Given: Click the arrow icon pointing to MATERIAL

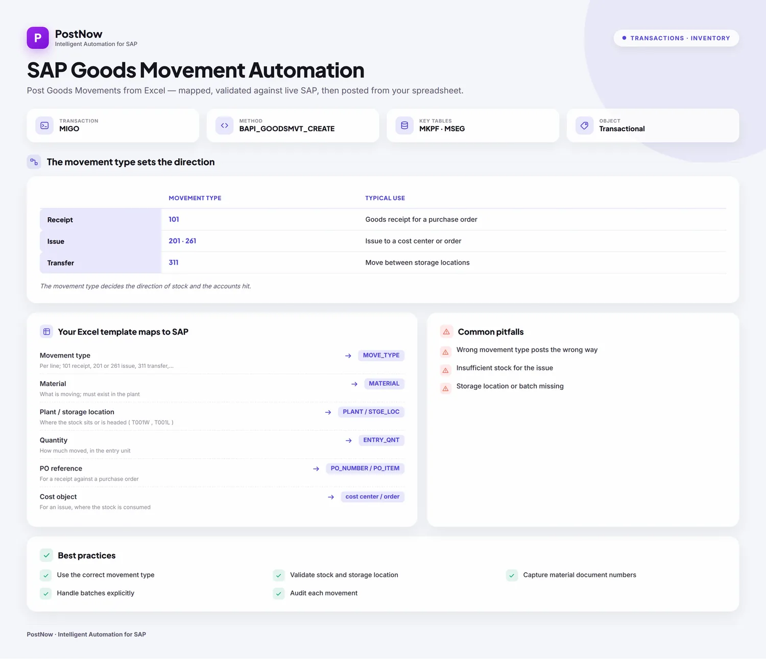Looking at the screenshot, I should [x=354, y=384].
